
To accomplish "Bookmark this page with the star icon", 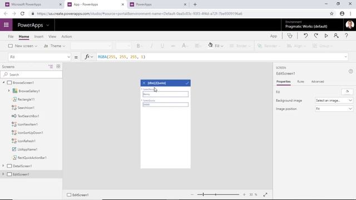I will [x=332, y=13].
